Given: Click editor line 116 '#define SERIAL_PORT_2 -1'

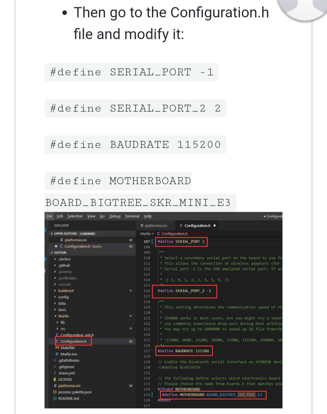Looking at the screenshot, I should click(184, 291).
